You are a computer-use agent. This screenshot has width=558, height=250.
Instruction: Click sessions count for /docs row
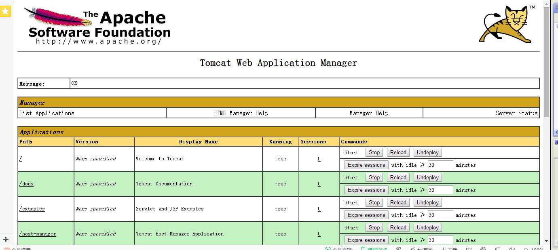pos(319,184)
